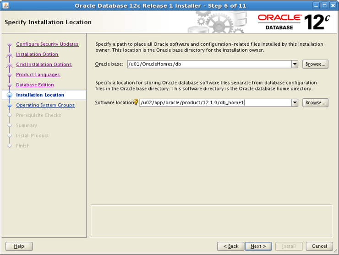Click the Finish step label
Viewport: 339px width, 255px height.
pos(23,146)
